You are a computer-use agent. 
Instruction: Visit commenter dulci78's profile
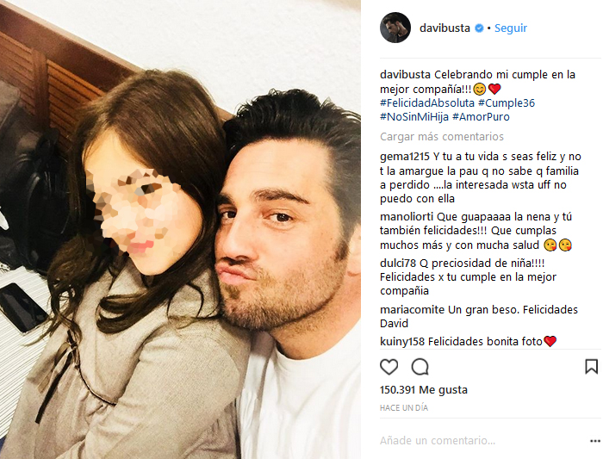coord(398,264)
